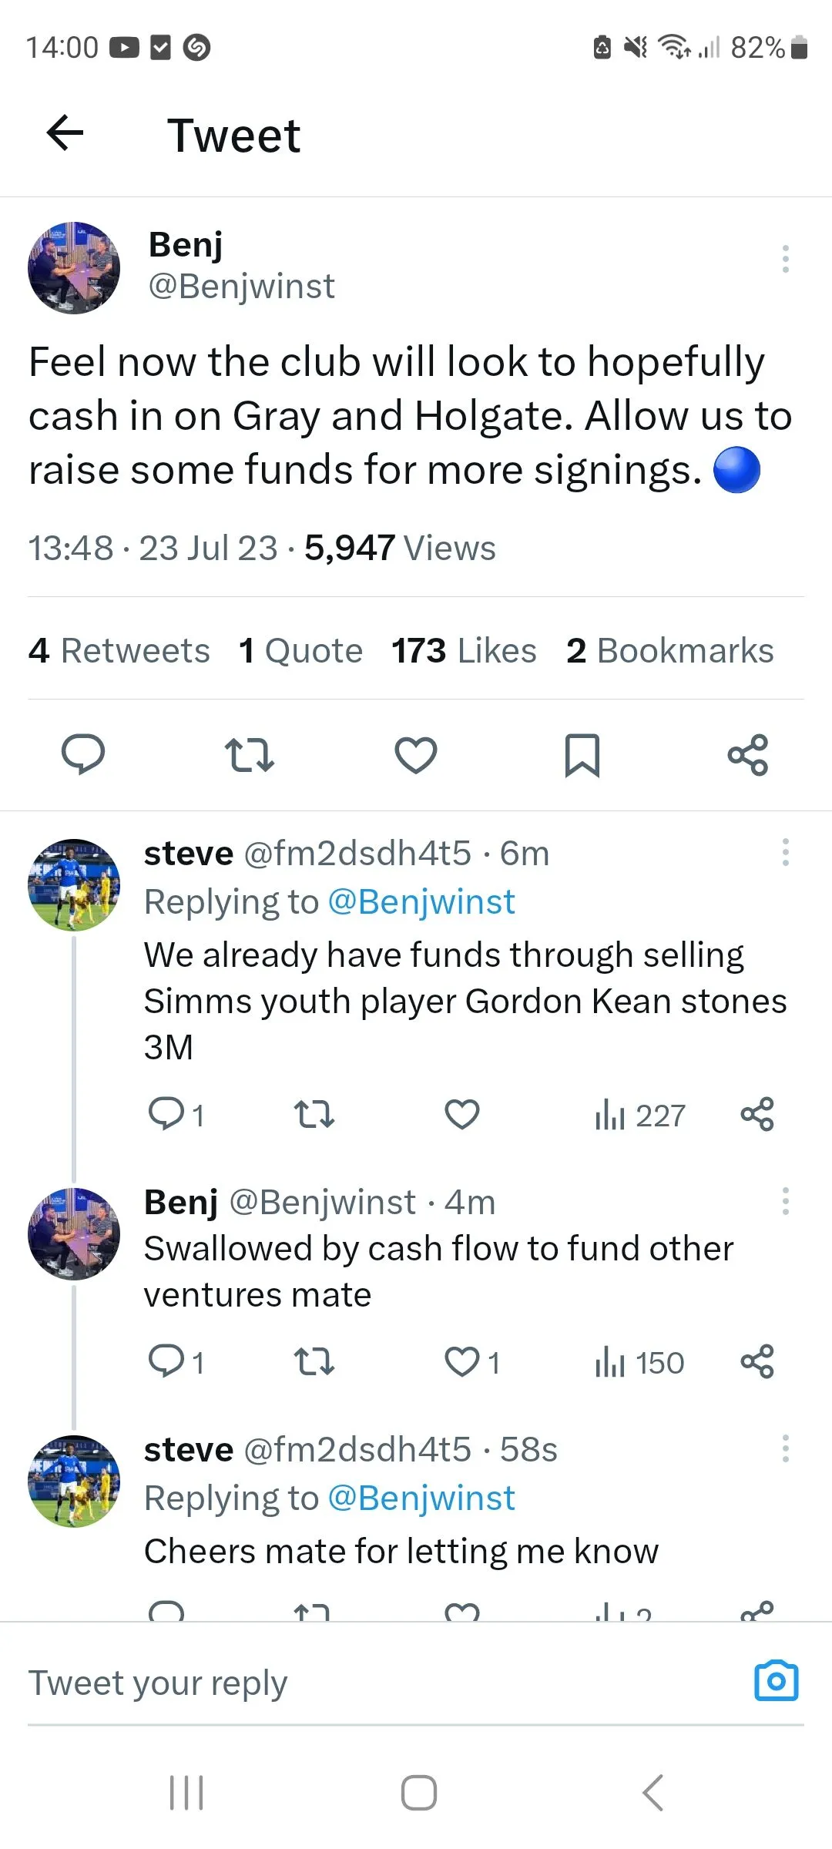
Task: Retweet Benj's 'Swallowed by cash flow' reply
Action: point(314,1361)
